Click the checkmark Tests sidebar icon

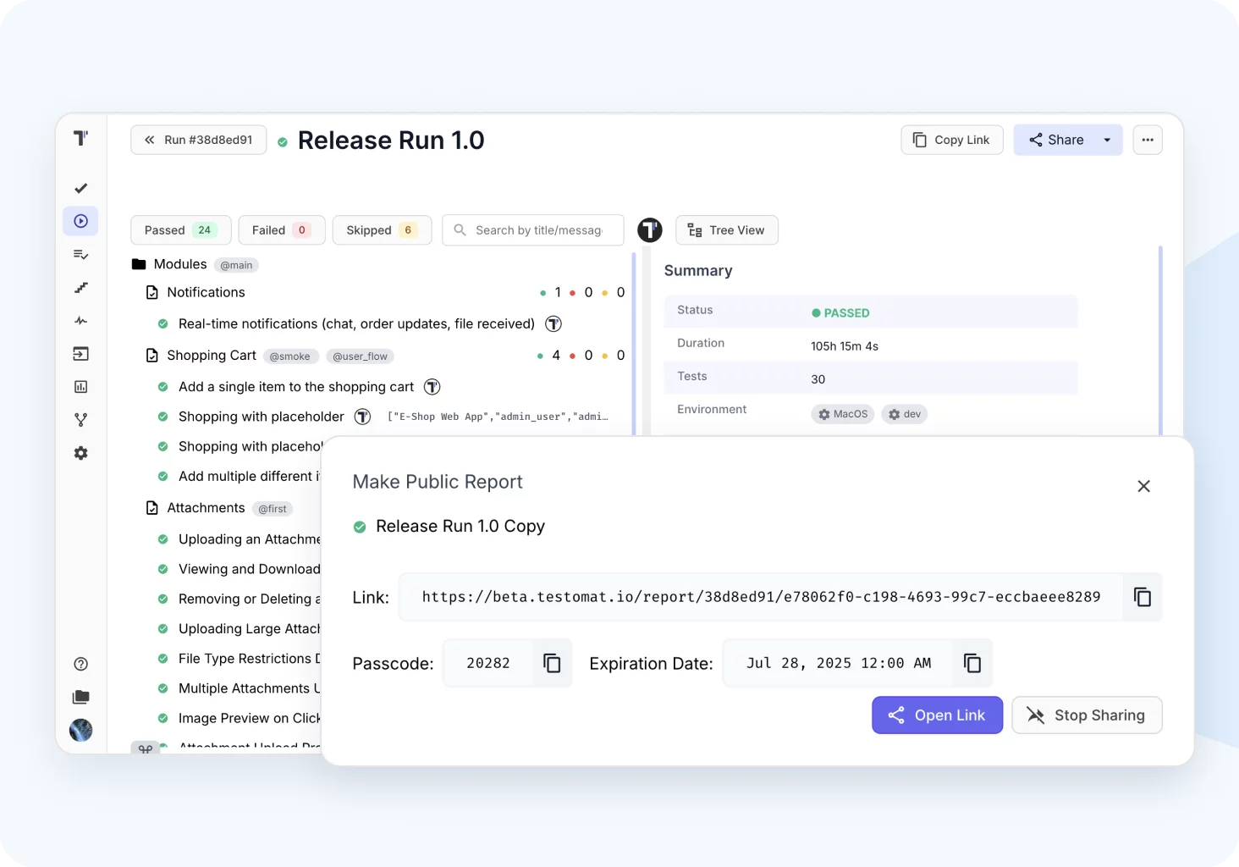(x=81, y=188)
